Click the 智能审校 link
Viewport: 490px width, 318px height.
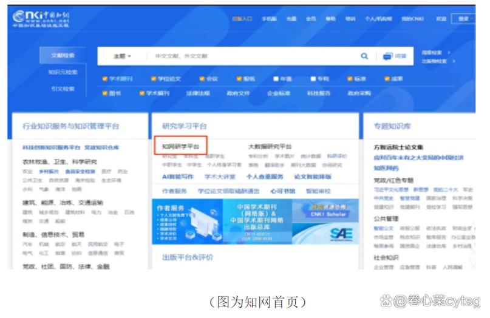tap(318, 191)
